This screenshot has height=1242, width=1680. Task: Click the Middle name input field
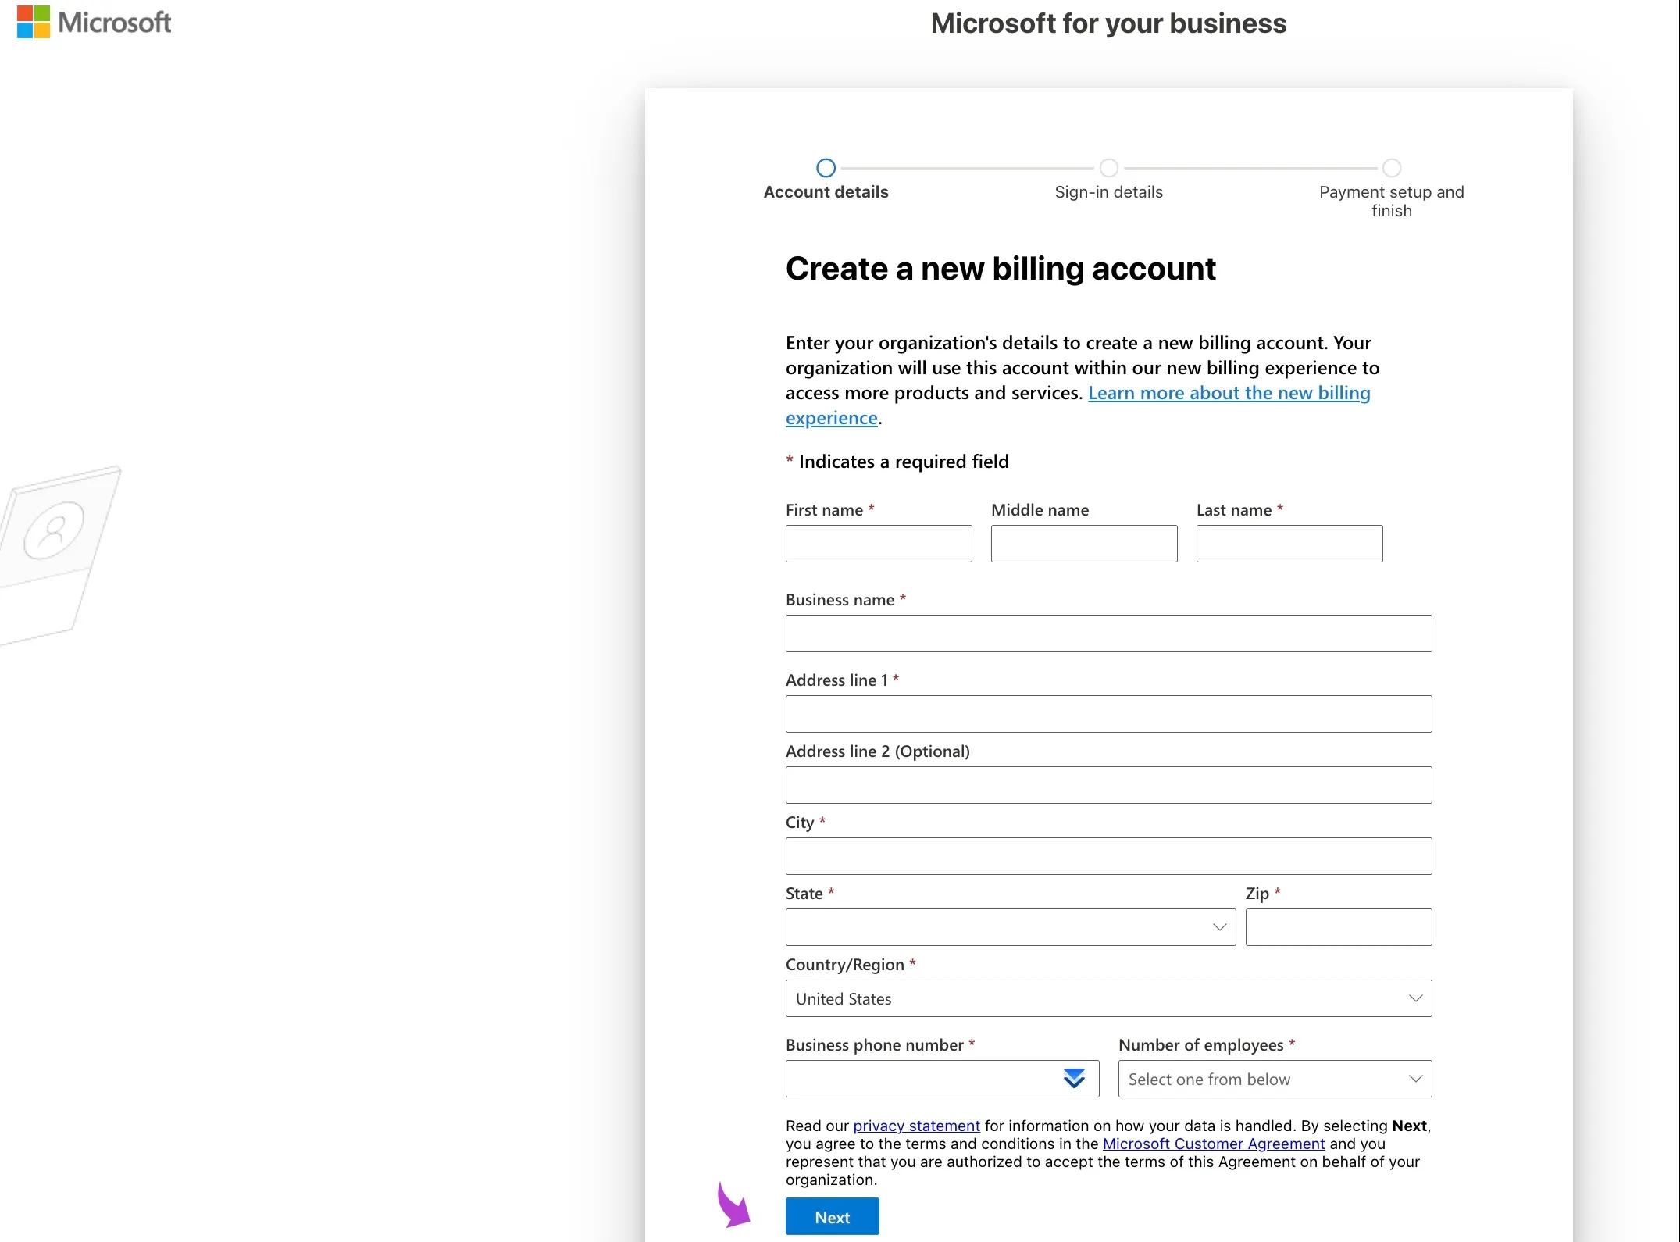coord(1084,544)
